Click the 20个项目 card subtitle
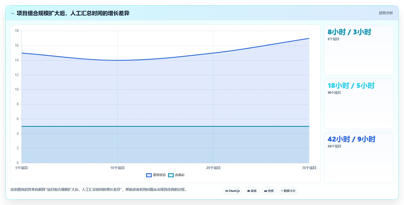This screenshot has height=205, width=404. pyautogui.click(x=334, y=146)
